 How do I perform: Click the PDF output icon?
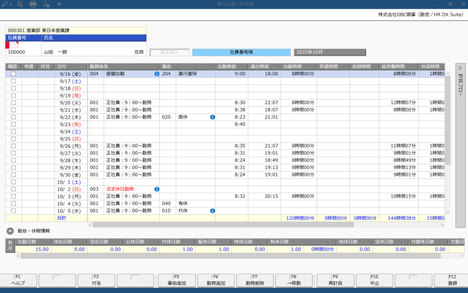click(46, 4)
